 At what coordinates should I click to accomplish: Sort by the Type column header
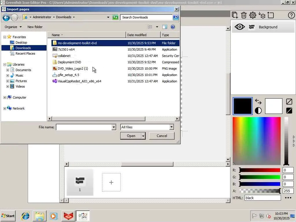coord(170,35)
